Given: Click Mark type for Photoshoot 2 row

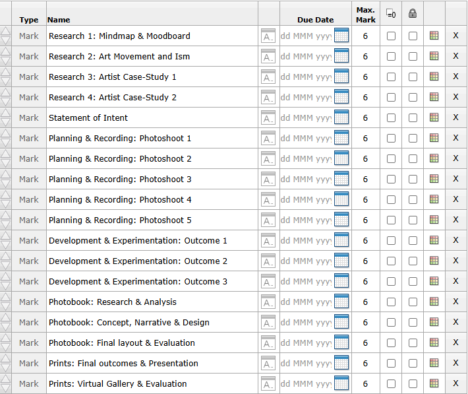Looking at the screenshot, I should pos(29,159).
